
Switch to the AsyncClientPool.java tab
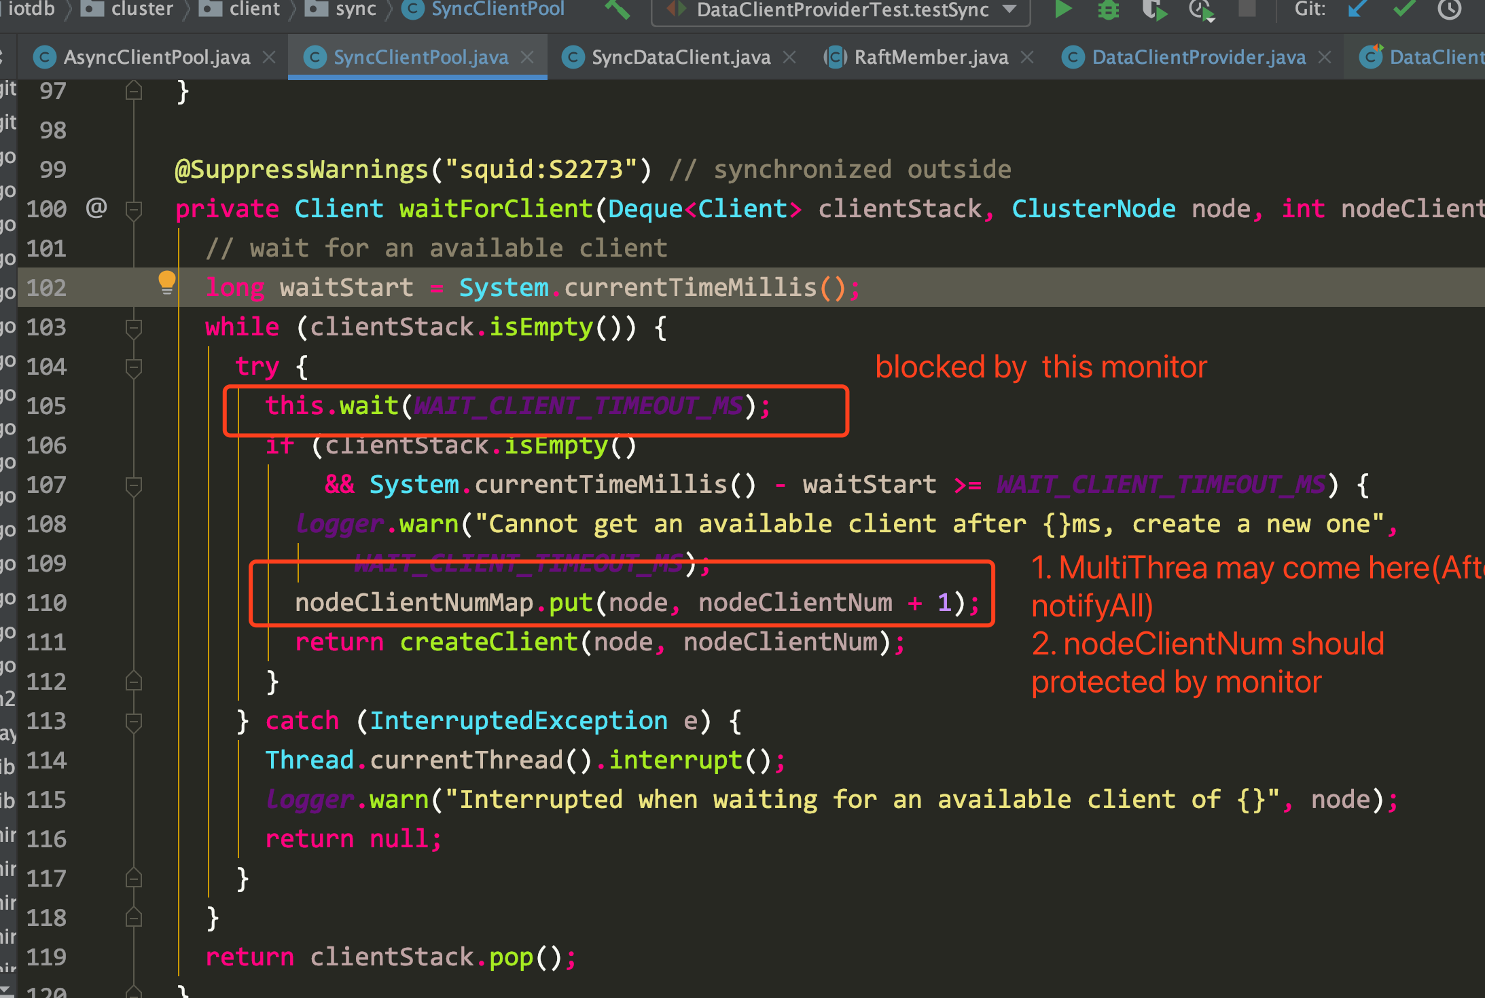pos(156,57)
